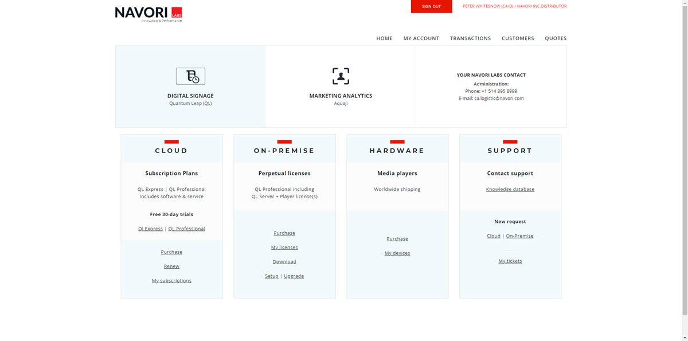Open My subscriptions link

click(x=171, y=281)
